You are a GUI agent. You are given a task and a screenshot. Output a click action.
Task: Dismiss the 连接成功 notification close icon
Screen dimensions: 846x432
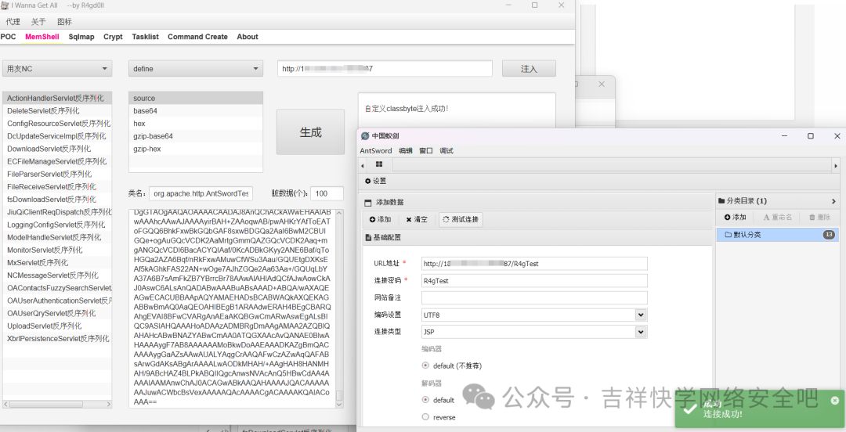[x=835, y=400]
